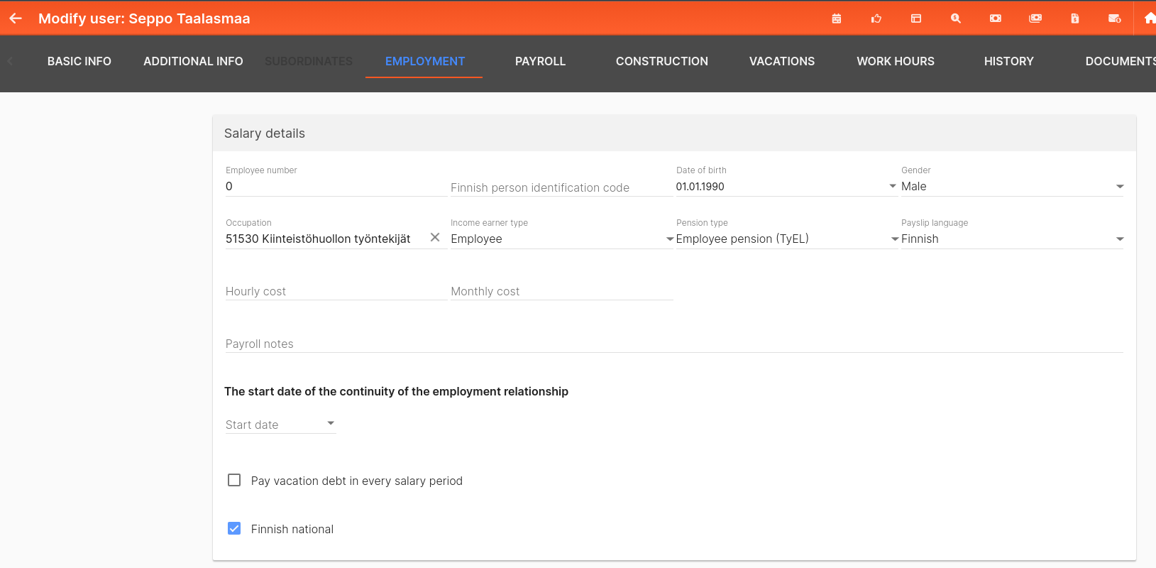Open the Work Hours tab

click(x=896, y=61)
